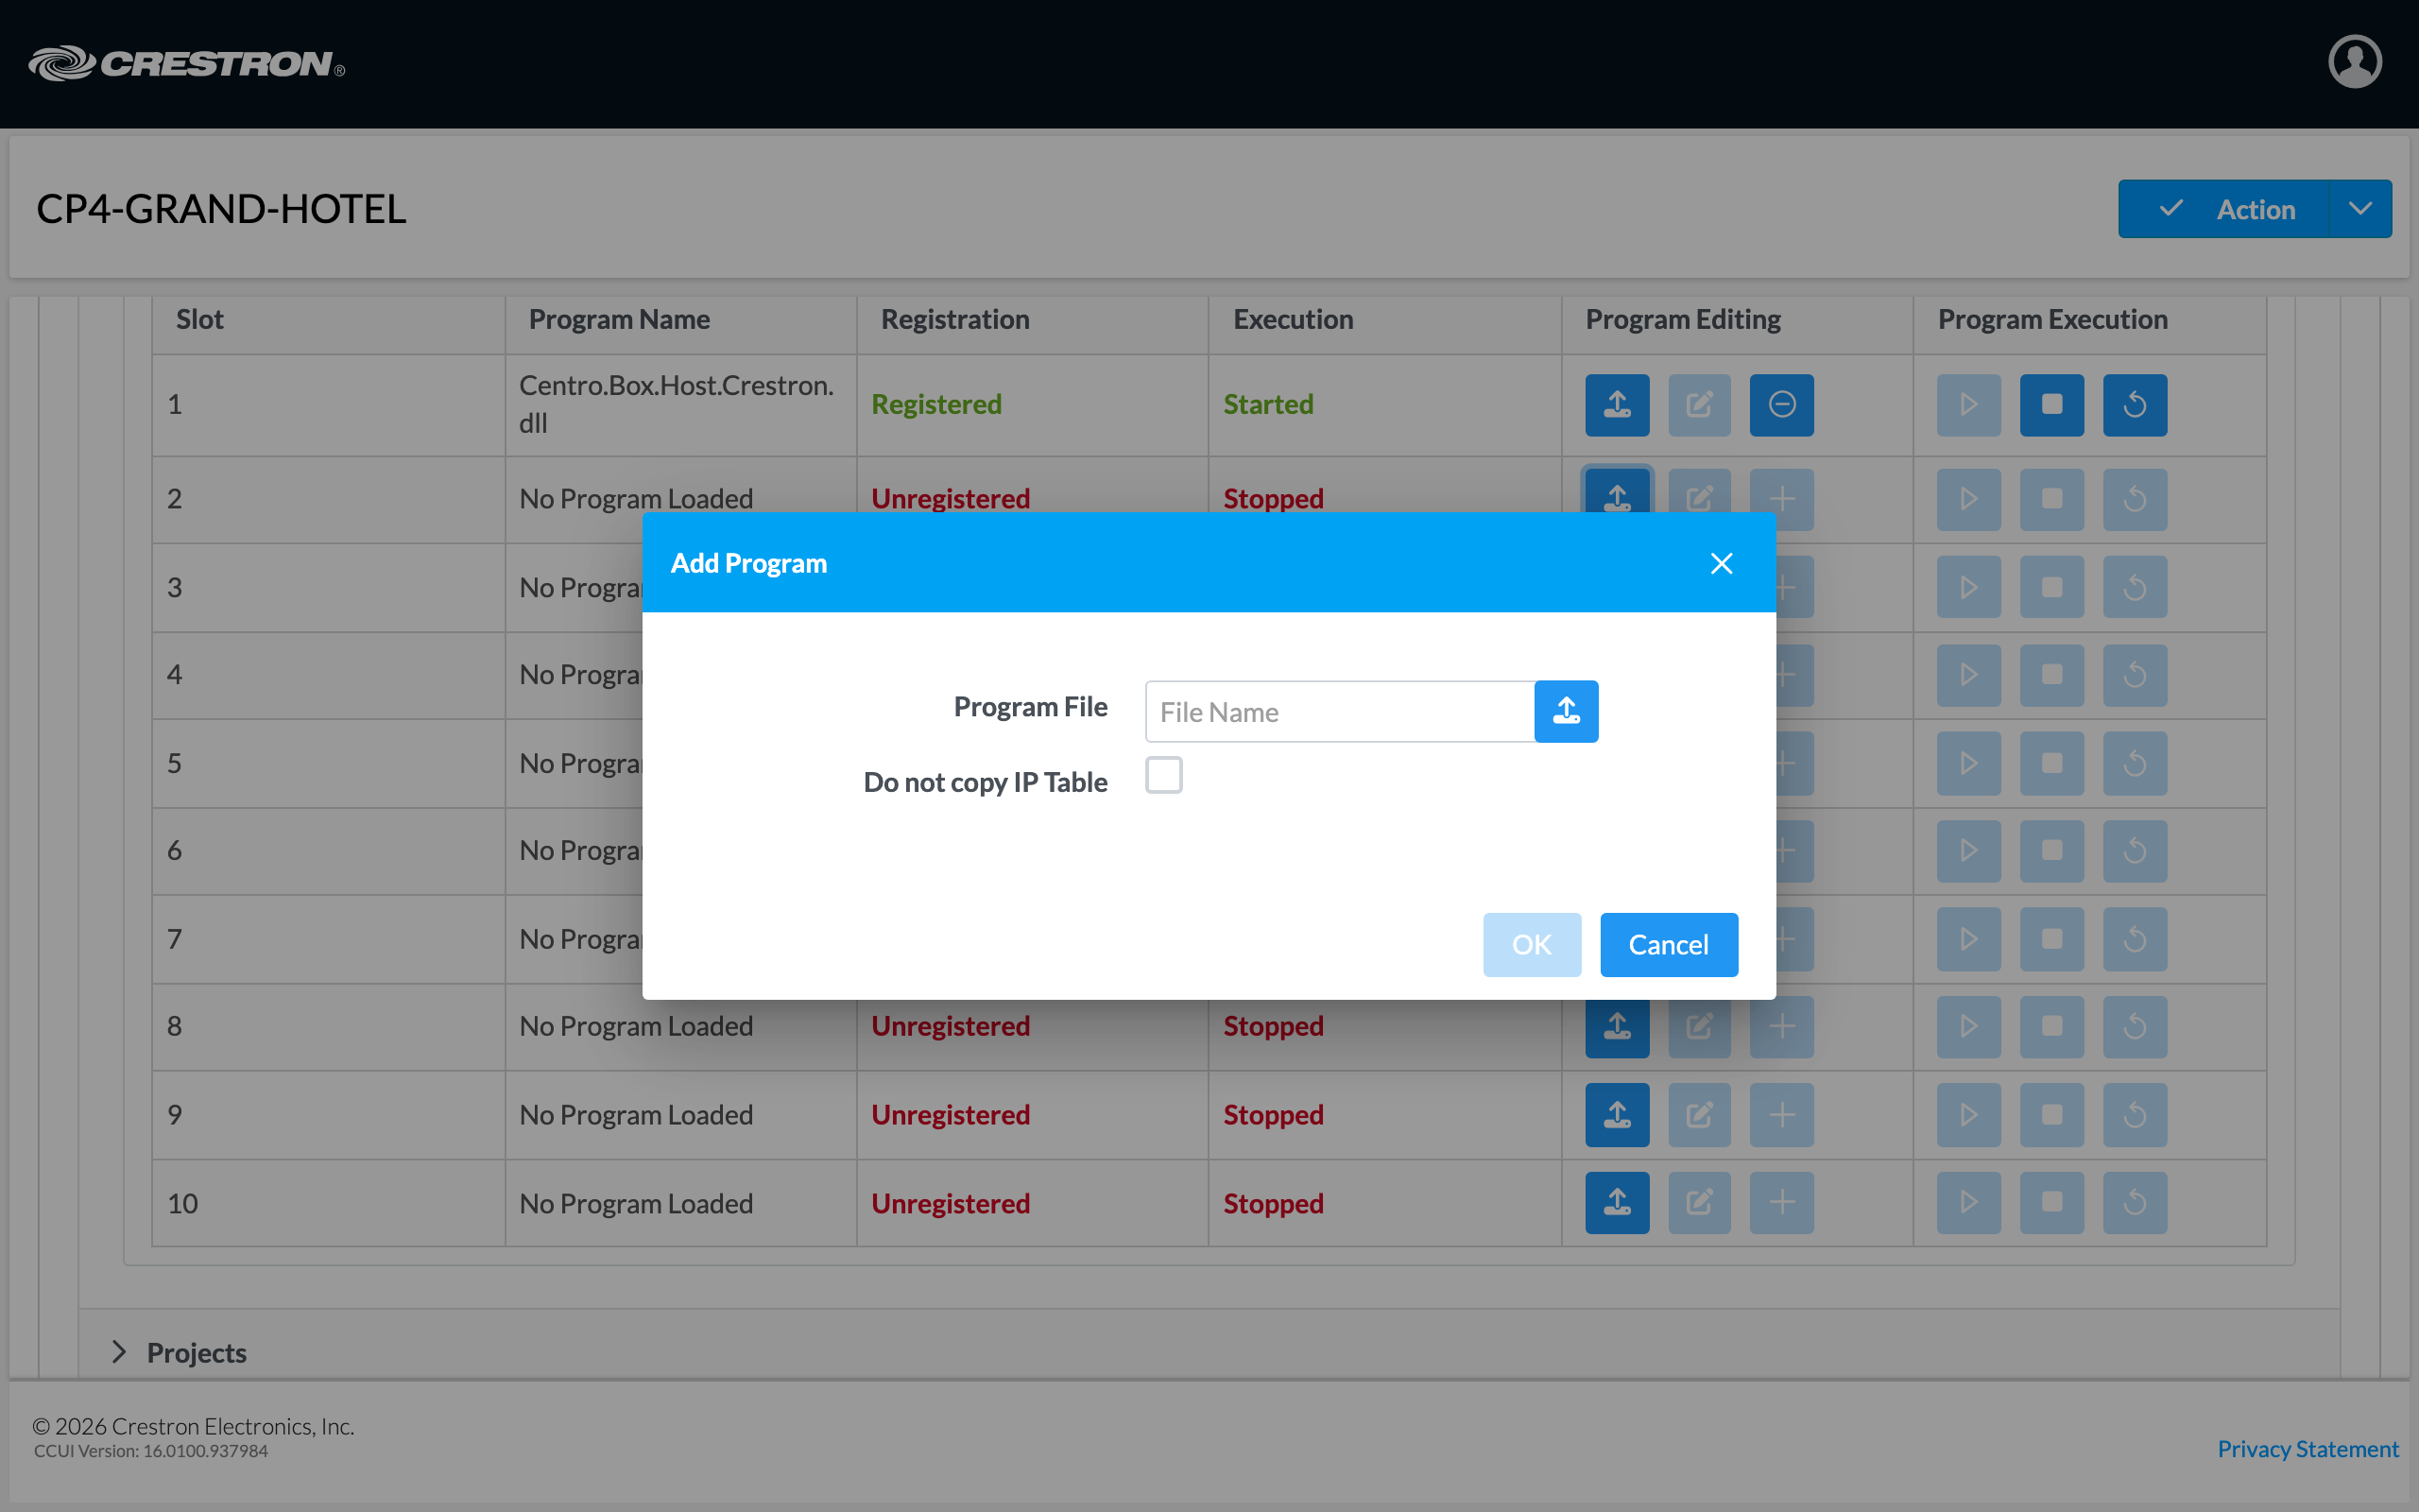Start the program in slot 1
The width and height of the screenshot is (2419, 1512).
(x=1968, y=405)
